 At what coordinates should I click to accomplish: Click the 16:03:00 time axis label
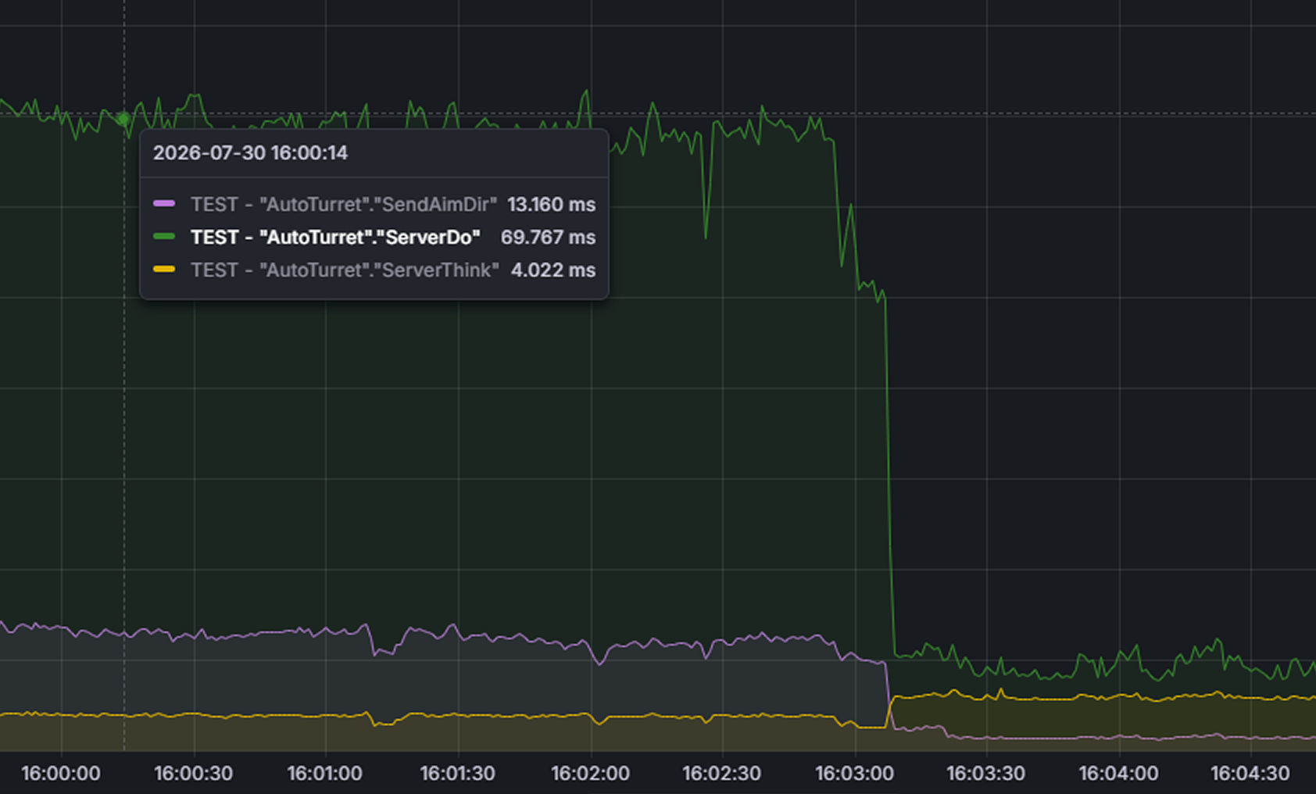[854, 774]
